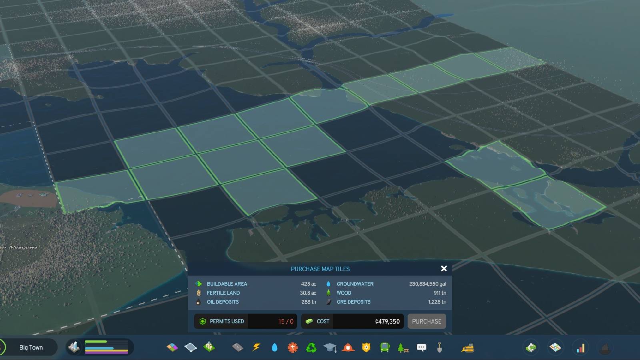
Task: Open the Healthcare menu
Action: pyautogui.click(x=292, y=348)
